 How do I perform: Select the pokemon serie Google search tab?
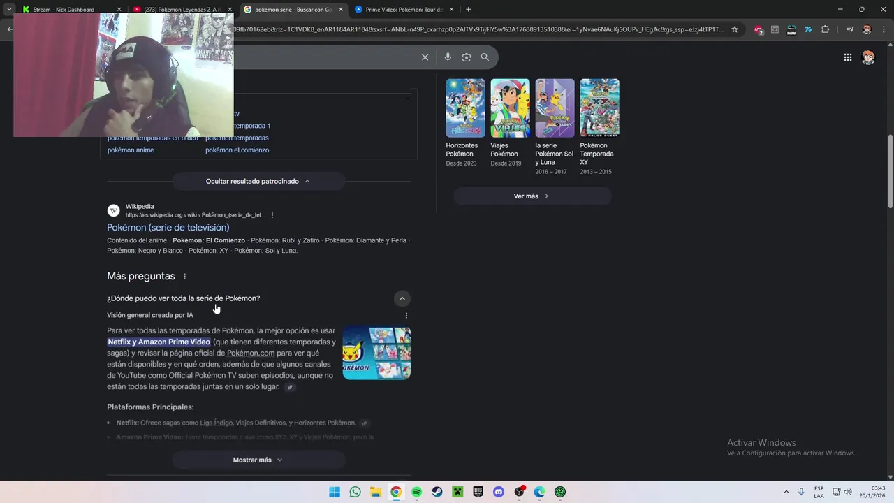[293, 10]
